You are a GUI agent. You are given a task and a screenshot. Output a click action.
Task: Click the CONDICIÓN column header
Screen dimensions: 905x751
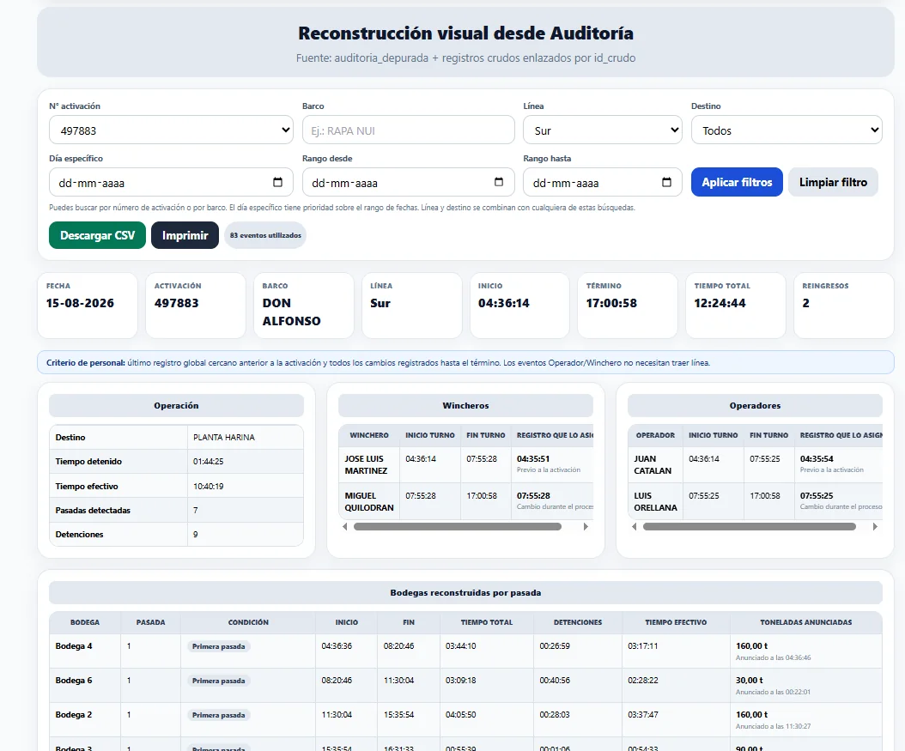(248, 622)
